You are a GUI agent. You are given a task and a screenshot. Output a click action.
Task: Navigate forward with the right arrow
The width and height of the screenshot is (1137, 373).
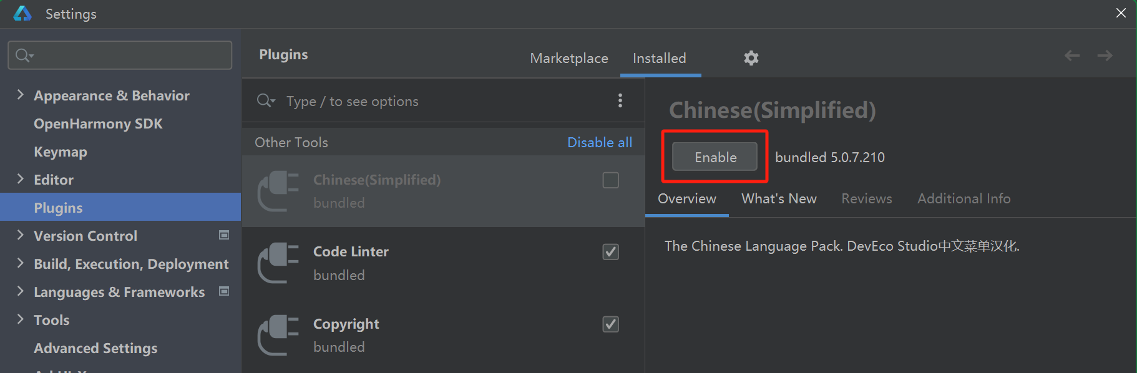click(1105, 56)
